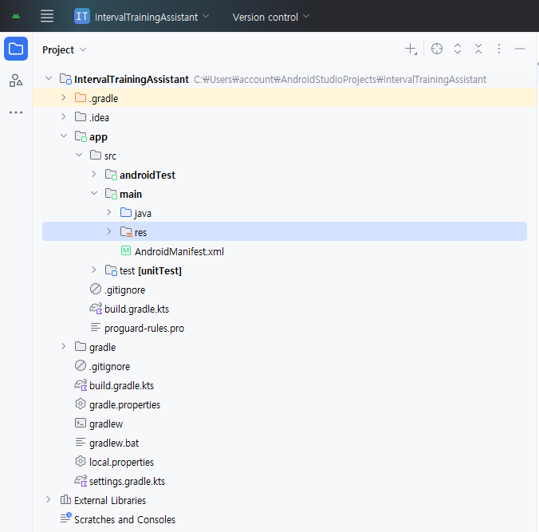Image resolution: width=539 pixels, height=532 pixels.
Task: Click the proguard-rules.pro text file icon
Action: pos(95,327)
